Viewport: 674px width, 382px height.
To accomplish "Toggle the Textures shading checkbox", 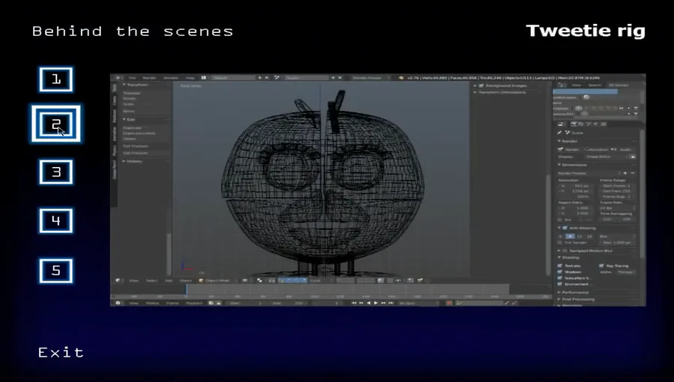I will tap(560, 266).
